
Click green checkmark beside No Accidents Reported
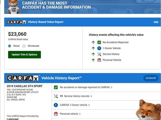point(99,42)
